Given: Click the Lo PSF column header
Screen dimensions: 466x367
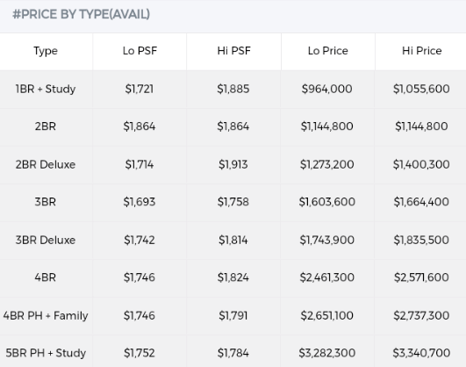Looking at the screenshot, I should (140, 51).
